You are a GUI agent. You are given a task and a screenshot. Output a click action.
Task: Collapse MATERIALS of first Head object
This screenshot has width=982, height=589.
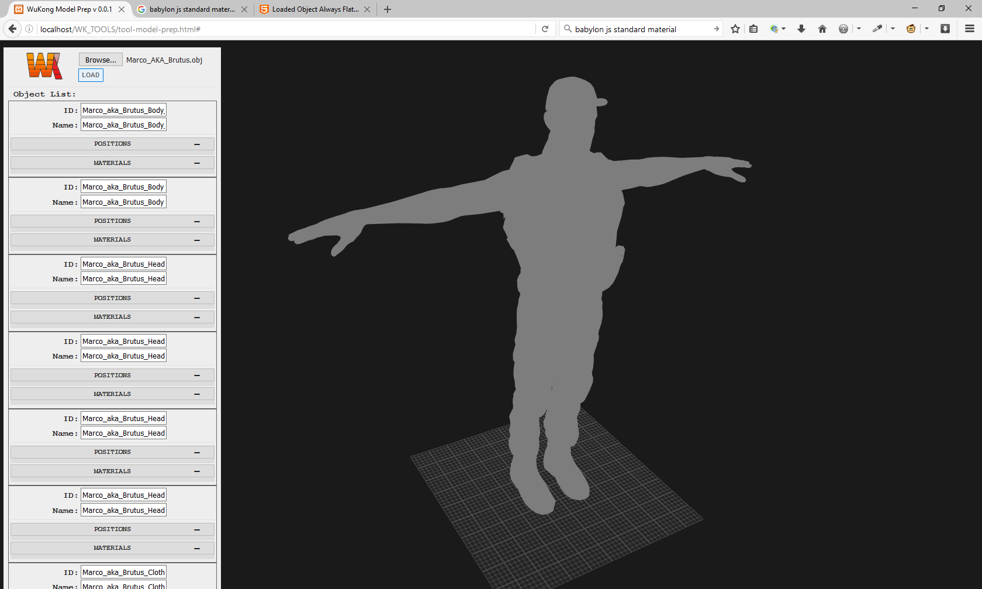point(112,317)
